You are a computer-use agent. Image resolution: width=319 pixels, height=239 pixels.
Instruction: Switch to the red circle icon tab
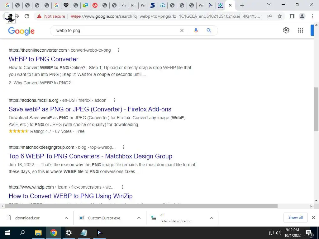coord(95,5)
